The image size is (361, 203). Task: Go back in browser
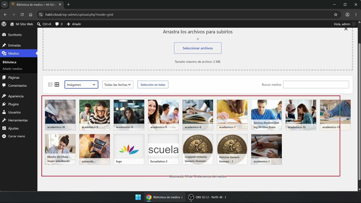point(5,15)
